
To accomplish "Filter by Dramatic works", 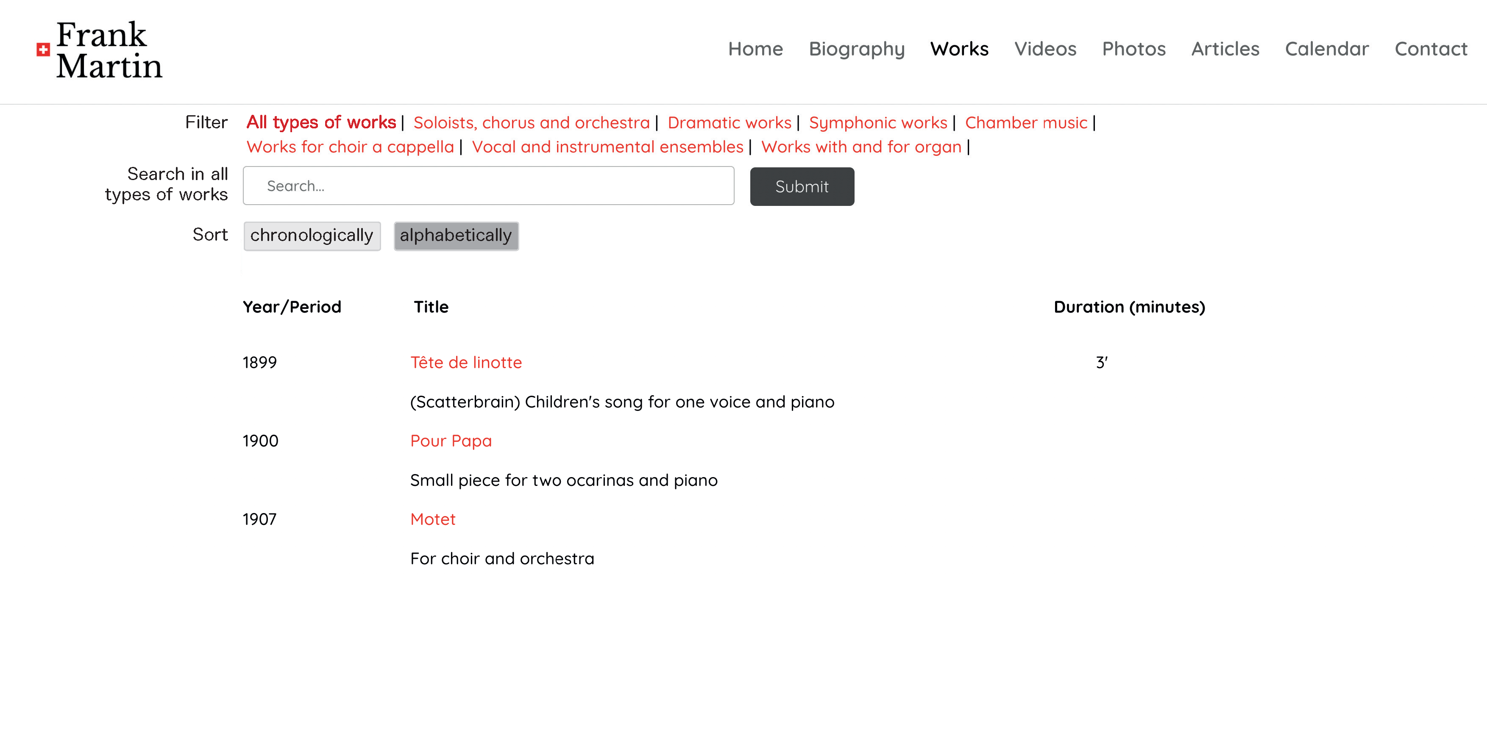I will tap(729, 123).
